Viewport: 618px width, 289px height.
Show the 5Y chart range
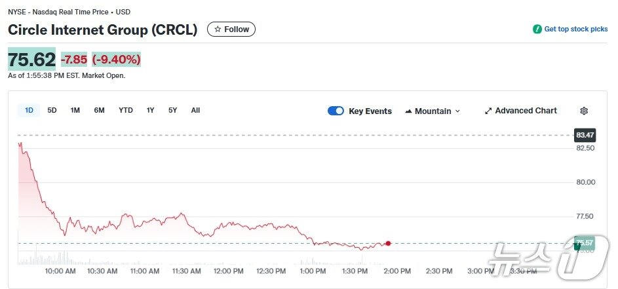pos(172,110)
